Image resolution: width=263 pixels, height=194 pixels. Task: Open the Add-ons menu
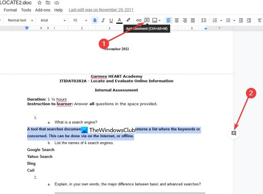42,10
